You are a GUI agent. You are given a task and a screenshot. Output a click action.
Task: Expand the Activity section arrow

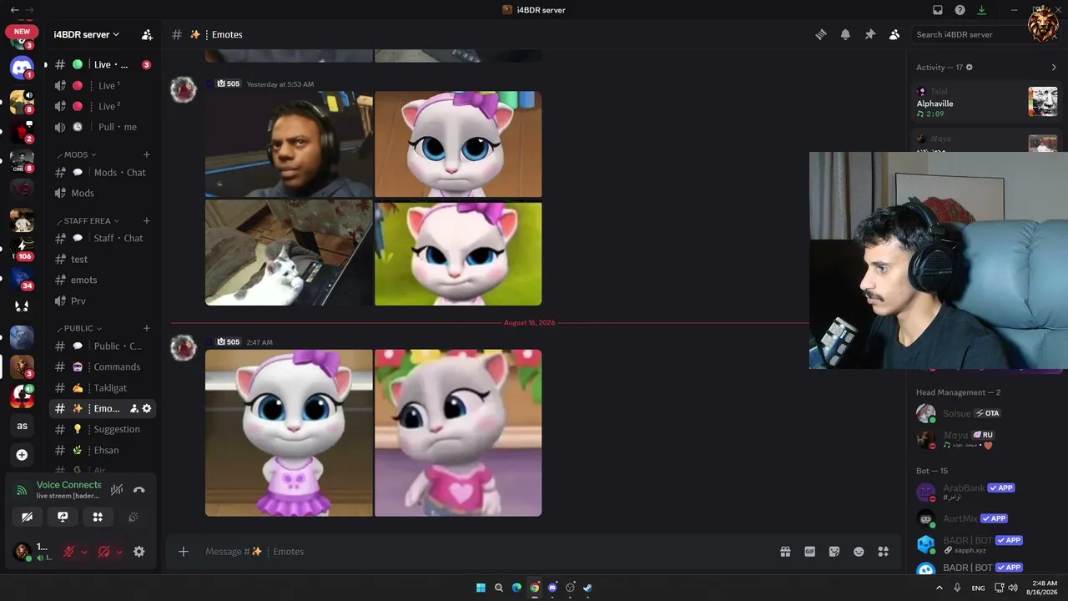point(1054,67)
